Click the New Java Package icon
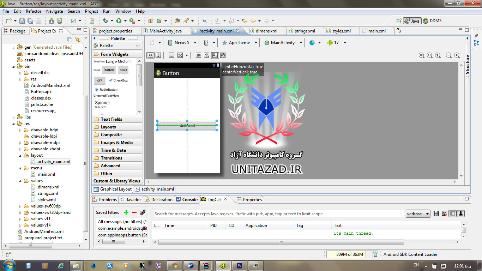 pyautogui.click(x=151, y=21)
